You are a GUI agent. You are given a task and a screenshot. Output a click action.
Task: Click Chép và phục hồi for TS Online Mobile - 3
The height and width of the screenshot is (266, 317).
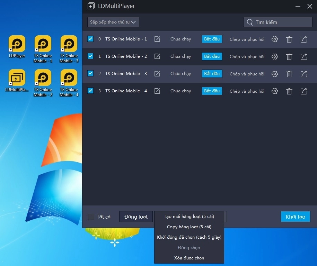coord(247,74)
